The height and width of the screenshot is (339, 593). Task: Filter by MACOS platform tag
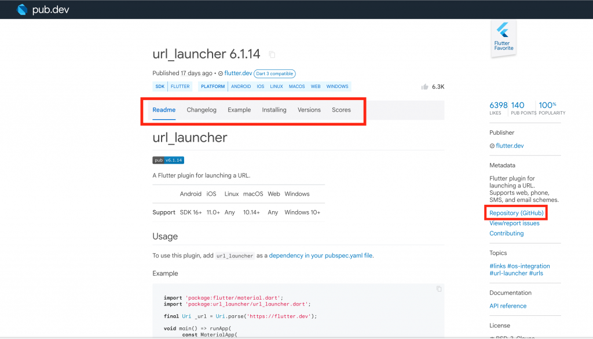pos(297,87)
